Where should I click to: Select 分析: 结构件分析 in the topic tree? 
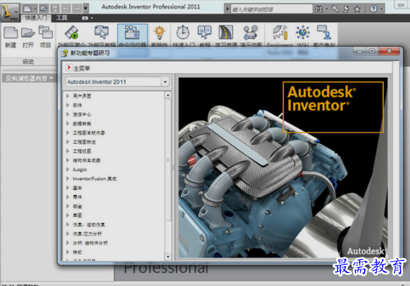tap(90, 243)
